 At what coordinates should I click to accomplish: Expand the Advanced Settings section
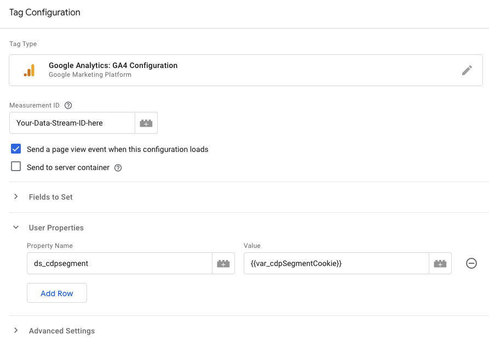tap(16, 330)
